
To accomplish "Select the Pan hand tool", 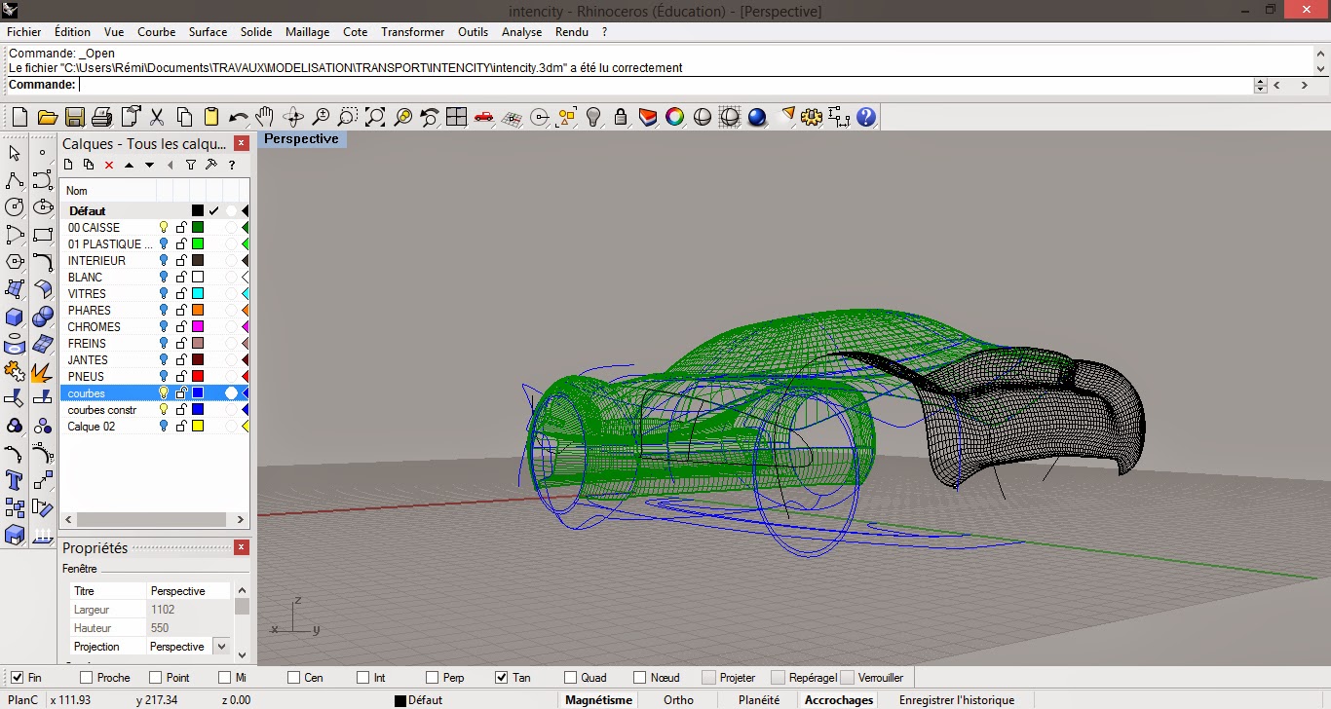I will 264,118.
